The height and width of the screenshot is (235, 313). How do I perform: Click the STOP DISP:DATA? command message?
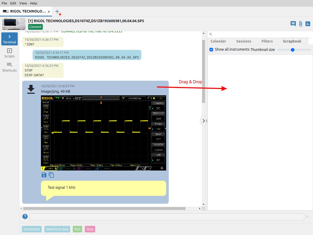(43, 70)
